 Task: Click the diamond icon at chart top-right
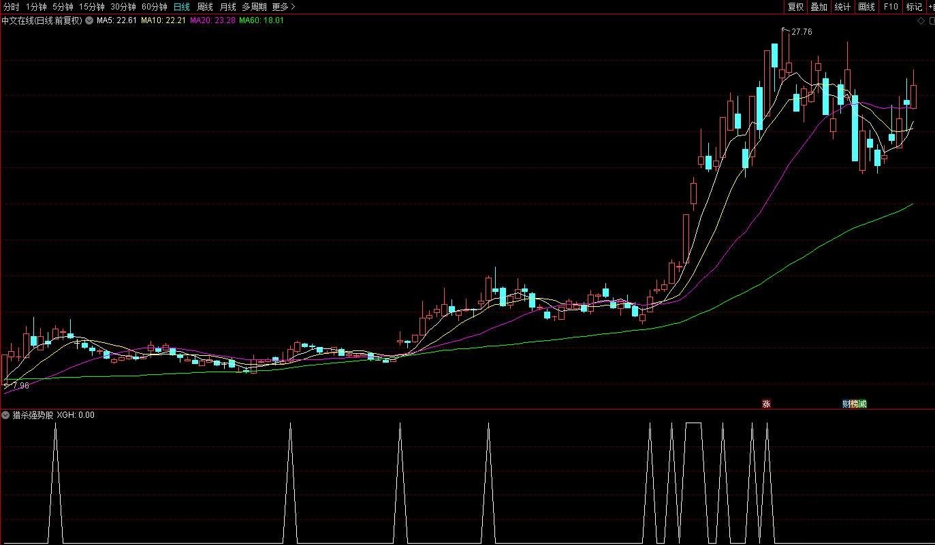pyautogui.click(x=921, y=21)
